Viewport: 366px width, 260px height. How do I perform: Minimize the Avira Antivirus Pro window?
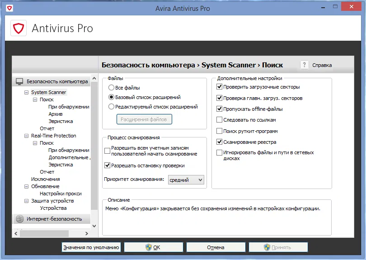tap(323, 8)
